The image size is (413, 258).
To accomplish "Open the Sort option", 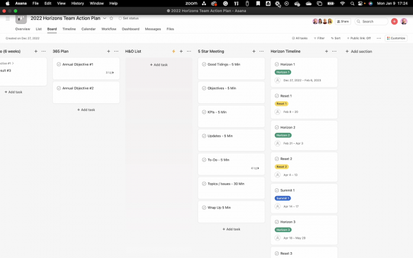I will (336, 38).
